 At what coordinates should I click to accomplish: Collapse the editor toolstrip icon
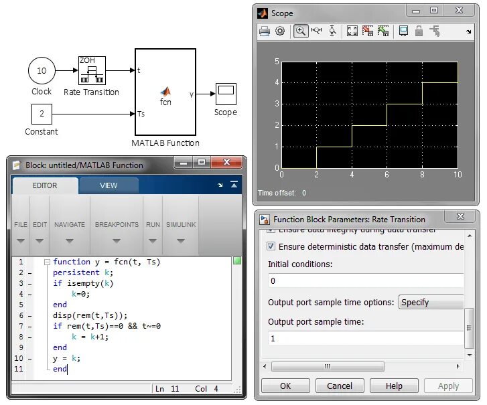pyautogui.click(x=234, y=185)
